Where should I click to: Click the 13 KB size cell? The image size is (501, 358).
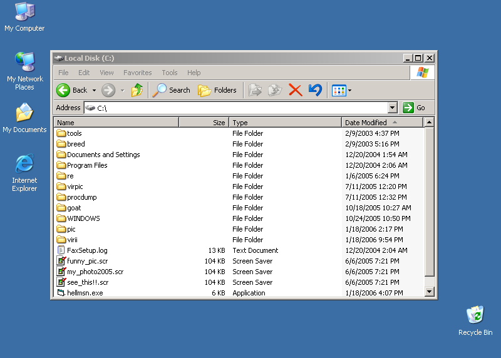(x=217, y=250)
